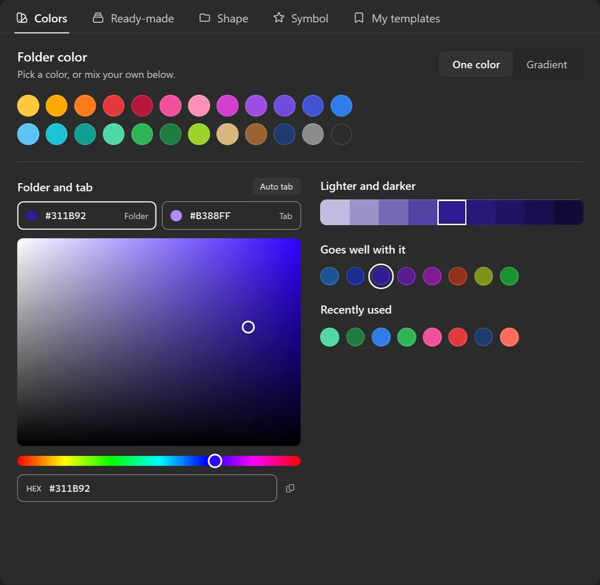Screen dimensions: 600x585
Task: Reuse the coral recently used color
Action: (509, 337)
